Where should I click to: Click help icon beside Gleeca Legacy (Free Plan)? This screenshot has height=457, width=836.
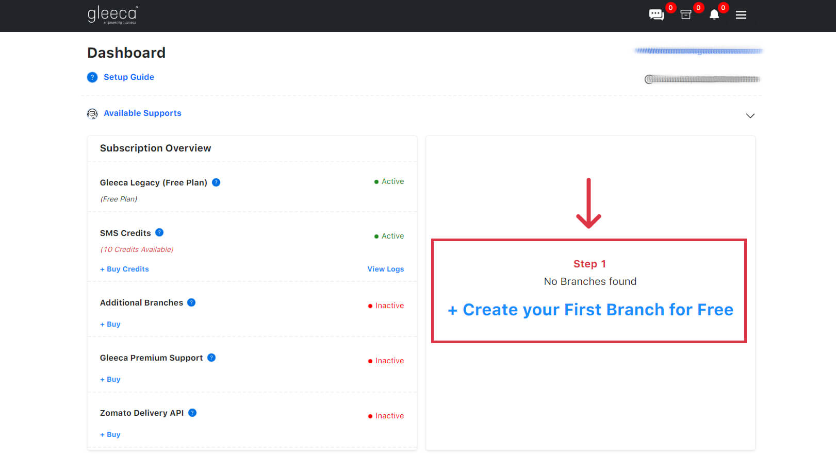pos(216,182)
